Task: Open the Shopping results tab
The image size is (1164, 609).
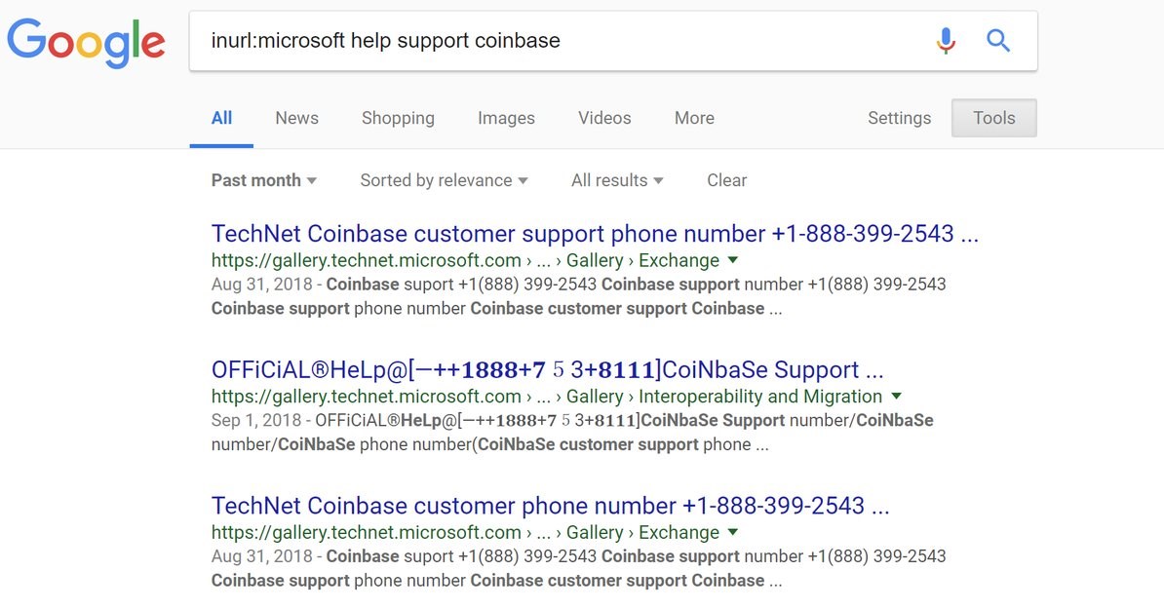Action: tap(398, 118)
